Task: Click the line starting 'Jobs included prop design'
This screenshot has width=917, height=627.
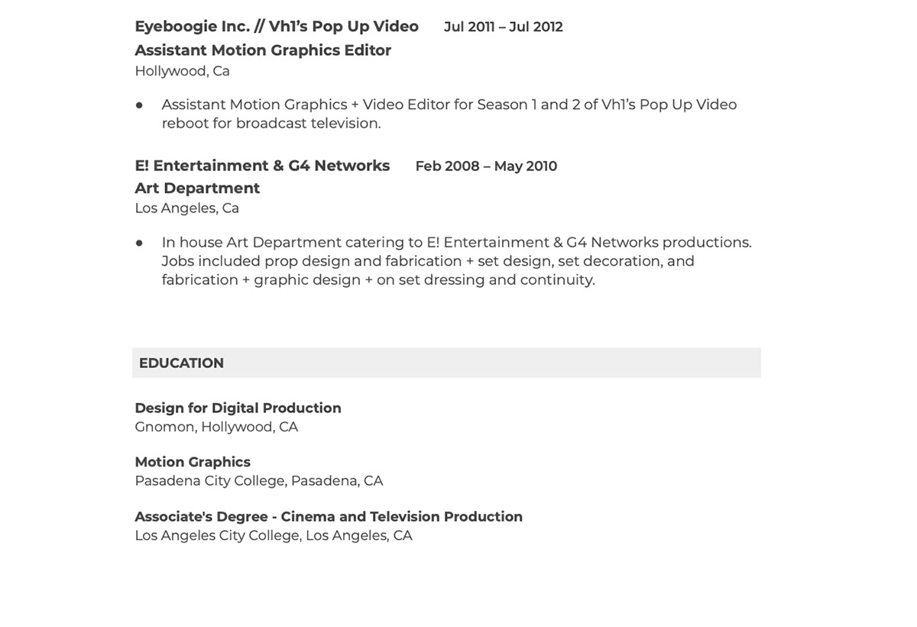Action: pos(427,261)
